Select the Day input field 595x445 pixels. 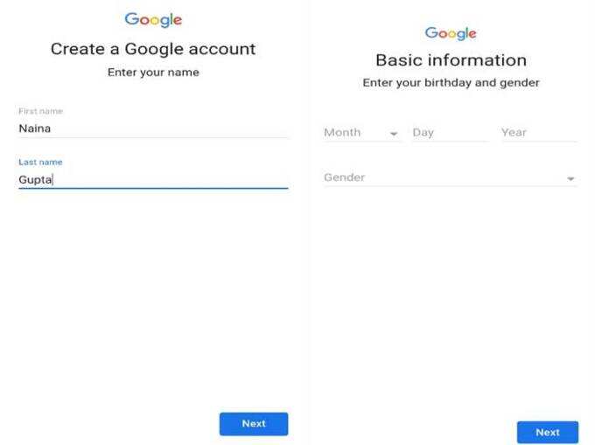[450, 133]
